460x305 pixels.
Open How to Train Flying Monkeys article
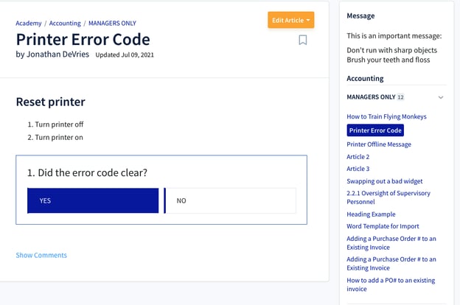pyautogui.click(x=386, y=116)
